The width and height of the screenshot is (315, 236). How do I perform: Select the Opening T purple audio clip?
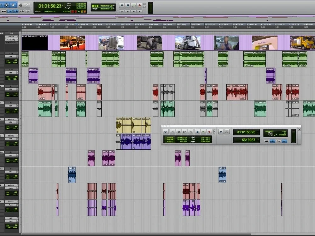pyautogui.click(x=33, y=76)
